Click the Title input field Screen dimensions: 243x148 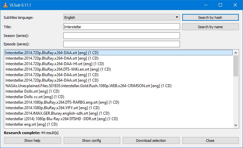click(121, 27)
